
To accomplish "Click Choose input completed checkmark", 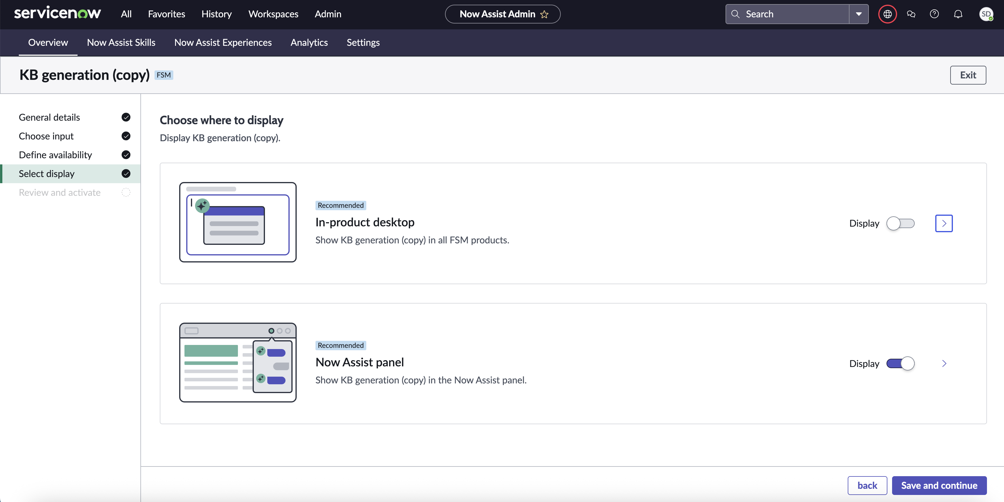I will [x=126, y=136].
